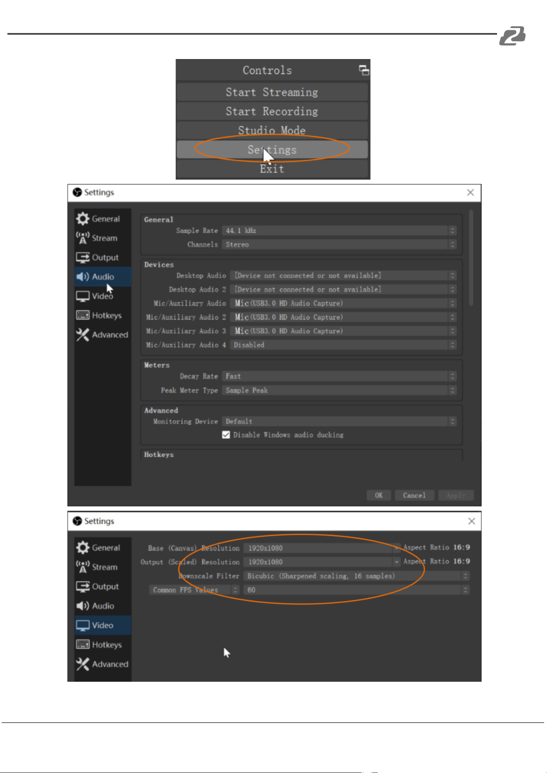The image size is (547, 773).
Task: Click the Video monitor icon in lower settings window
Action: [x=83, y=625]
